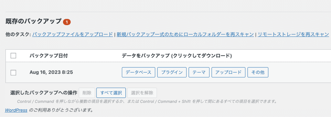Tick the select-all checkbox in table header
The height and width of the screenshot is (117, 331).
(13, 56)
